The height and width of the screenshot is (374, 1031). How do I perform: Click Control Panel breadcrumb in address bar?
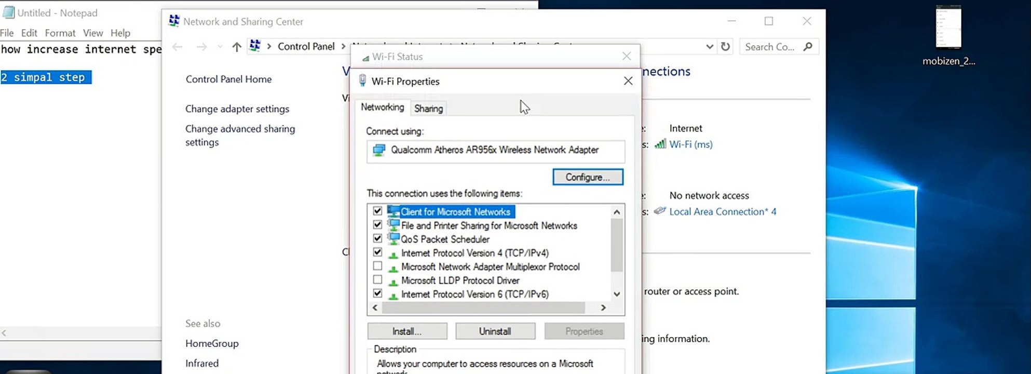coord(306,46)
